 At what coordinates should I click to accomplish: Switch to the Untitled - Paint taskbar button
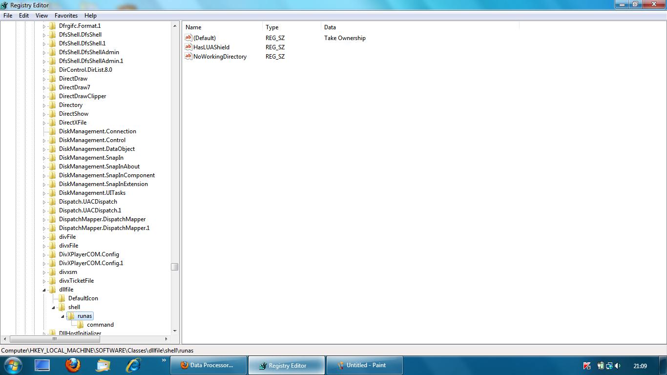364,365
